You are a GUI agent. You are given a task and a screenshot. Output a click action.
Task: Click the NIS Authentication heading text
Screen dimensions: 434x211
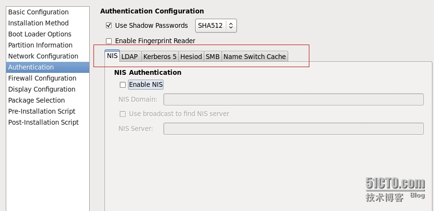point(148,72)
